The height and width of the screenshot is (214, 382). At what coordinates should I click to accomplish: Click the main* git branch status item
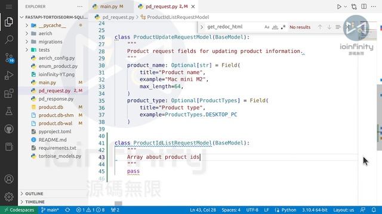[50, 210]
